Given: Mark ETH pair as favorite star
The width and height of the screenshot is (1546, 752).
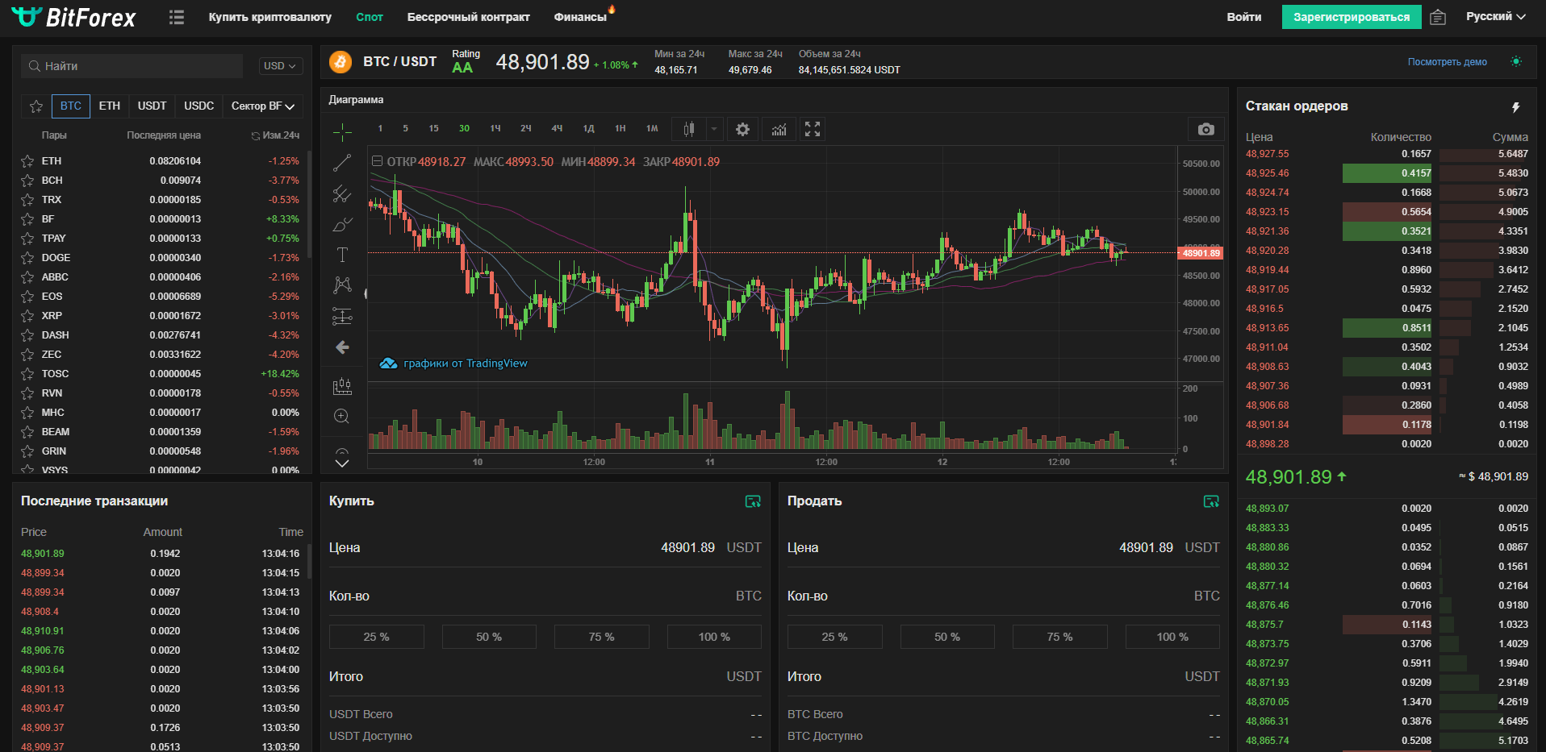Looking at the screenshot, I should 27,161.
